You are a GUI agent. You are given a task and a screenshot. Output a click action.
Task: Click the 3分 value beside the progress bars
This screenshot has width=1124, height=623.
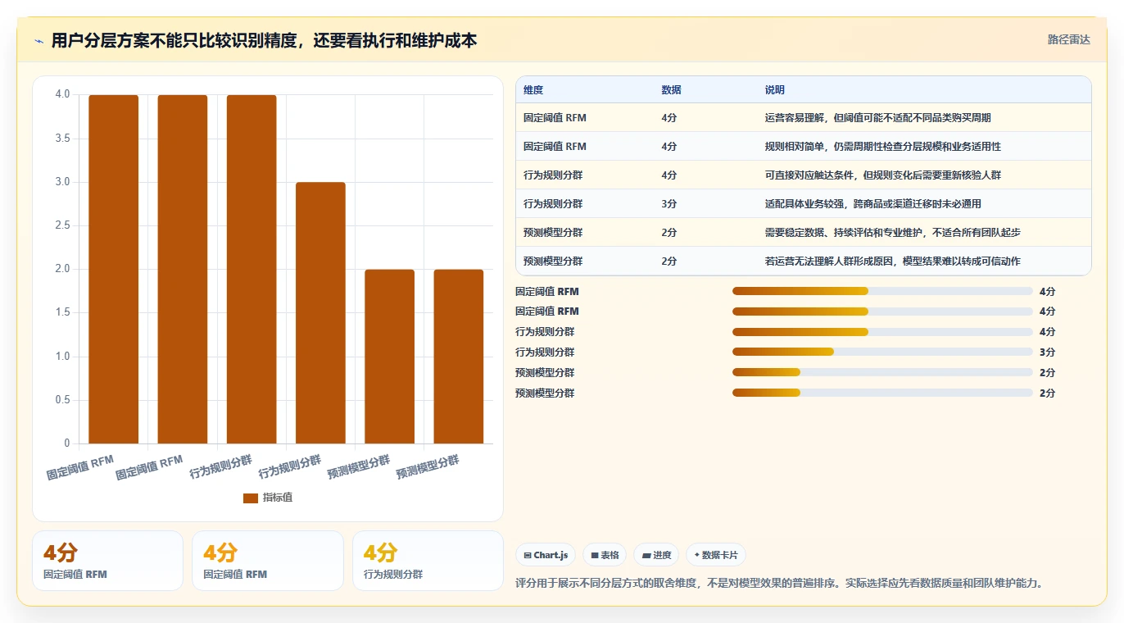1047,352
